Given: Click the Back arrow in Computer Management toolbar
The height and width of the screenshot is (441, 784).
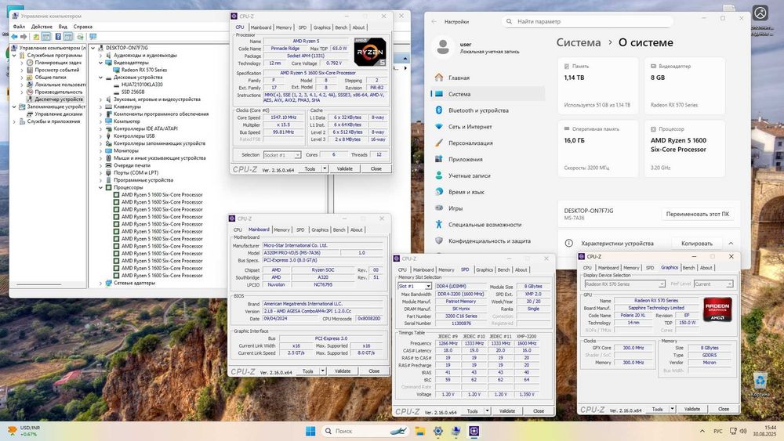Looking at the screenshot, I should click(14, 37).
